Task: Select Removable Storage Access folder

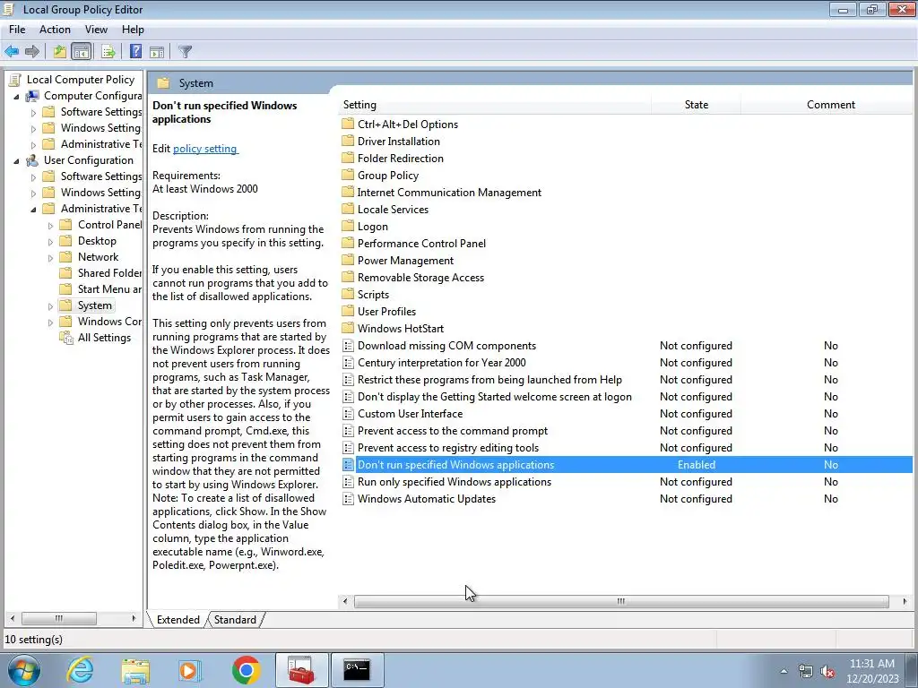Action: click(420, 278)
